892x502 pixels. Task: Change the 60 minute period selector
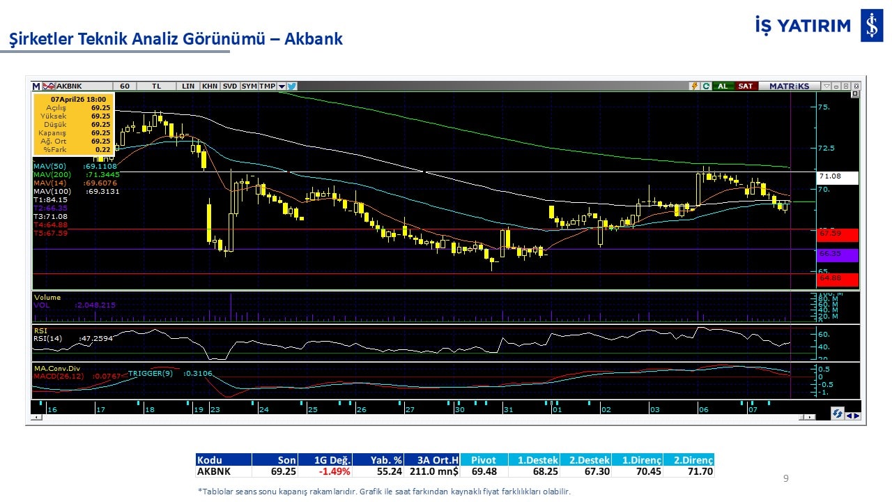[x=125, y=86]
